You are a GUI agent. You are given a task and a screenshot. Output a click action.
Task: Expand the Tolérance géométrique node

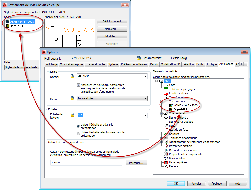(161, 138)
